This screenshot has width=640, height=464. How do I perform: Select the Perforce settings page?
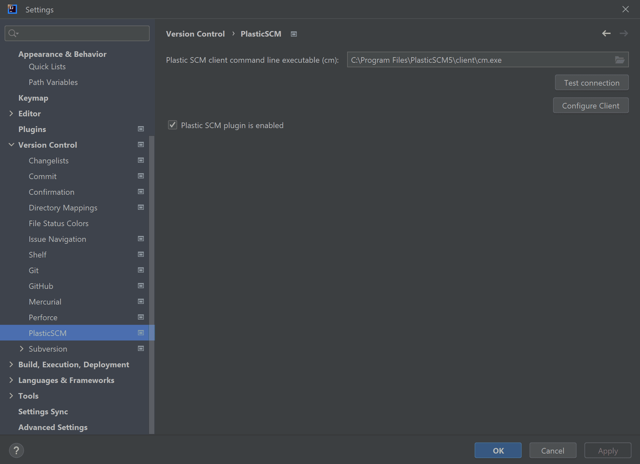click(43, 318)
